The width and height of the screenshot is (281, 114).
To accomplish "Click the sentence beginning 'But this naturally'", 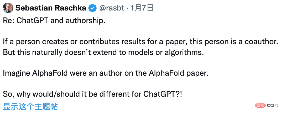I will click(103, 53).
